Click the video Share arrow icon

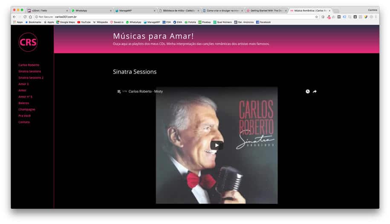[x=315, y=91]
